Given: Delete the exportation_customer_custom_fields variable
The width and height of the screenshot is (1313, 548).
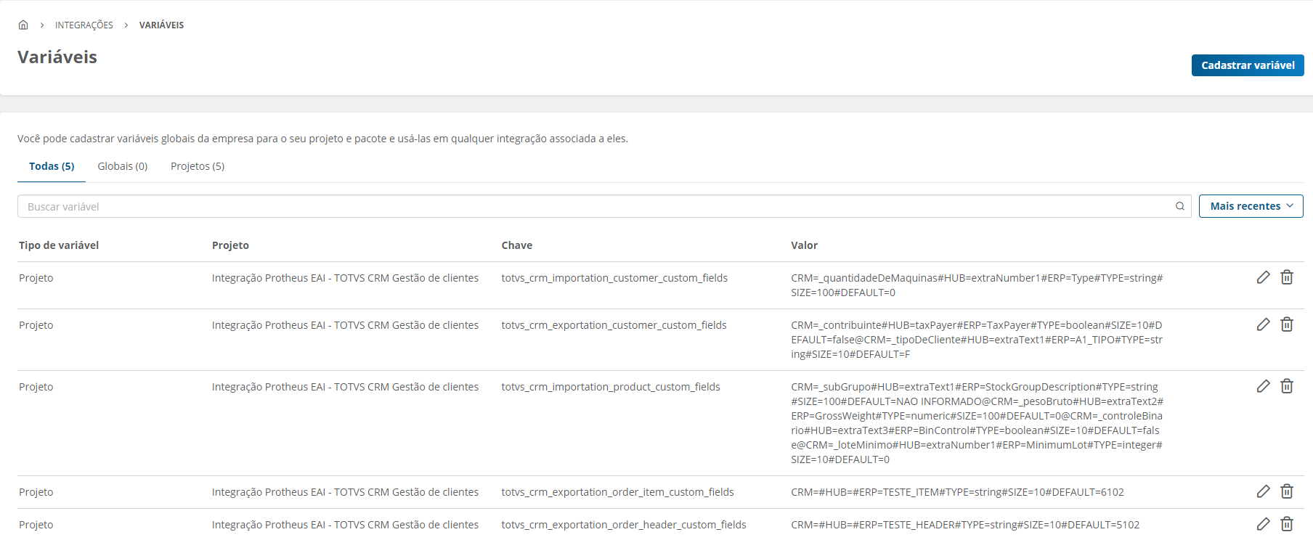Looking at the screenshot, I should click(x=1287, y=324).
